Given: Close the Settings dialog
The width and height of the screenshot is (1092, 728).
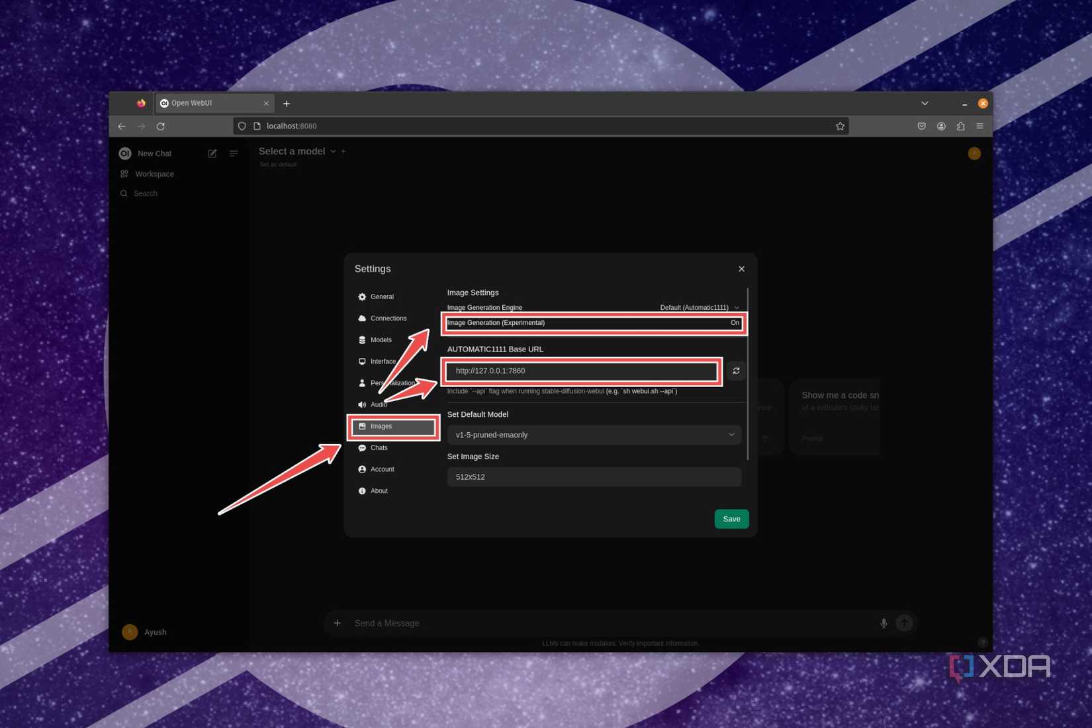Looking at the screenshot, I should point(741,269).
